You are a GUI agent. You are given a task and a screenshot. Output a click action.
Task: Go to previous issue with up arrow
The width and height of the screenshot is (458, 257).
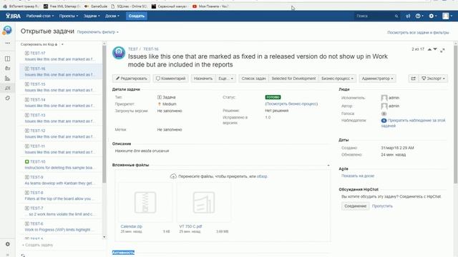pyautogui.click(x=429, y=49)
